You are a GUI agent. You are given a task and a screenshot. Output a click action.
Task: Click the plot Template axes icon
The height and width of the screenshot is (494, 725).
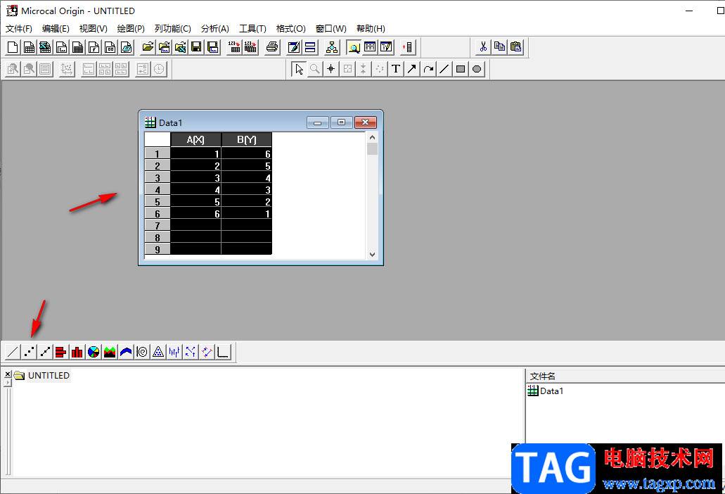pyautogui.click(x=224, y=353)
